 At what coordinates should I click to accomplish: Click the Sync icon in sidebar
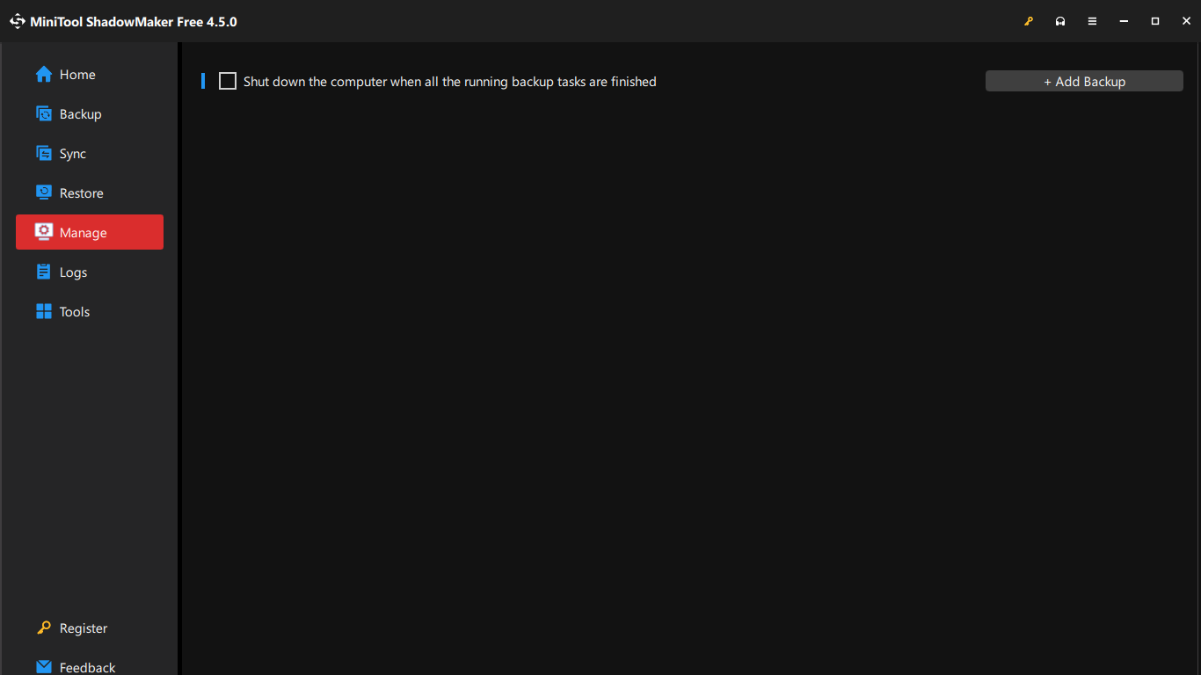pyautogui.click(x=43, y=154)
